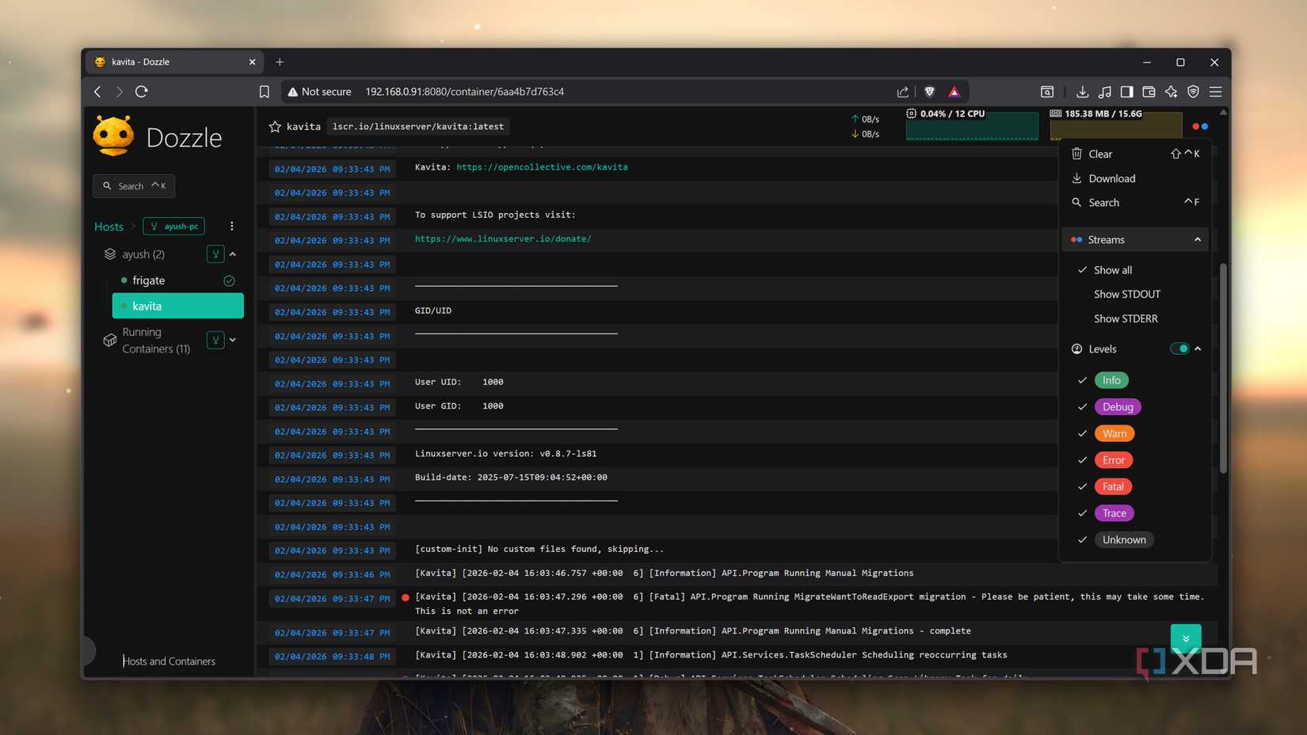1307x735 pixels.
Task: Click the green check icon beside frigate
Action: point(229,280)
